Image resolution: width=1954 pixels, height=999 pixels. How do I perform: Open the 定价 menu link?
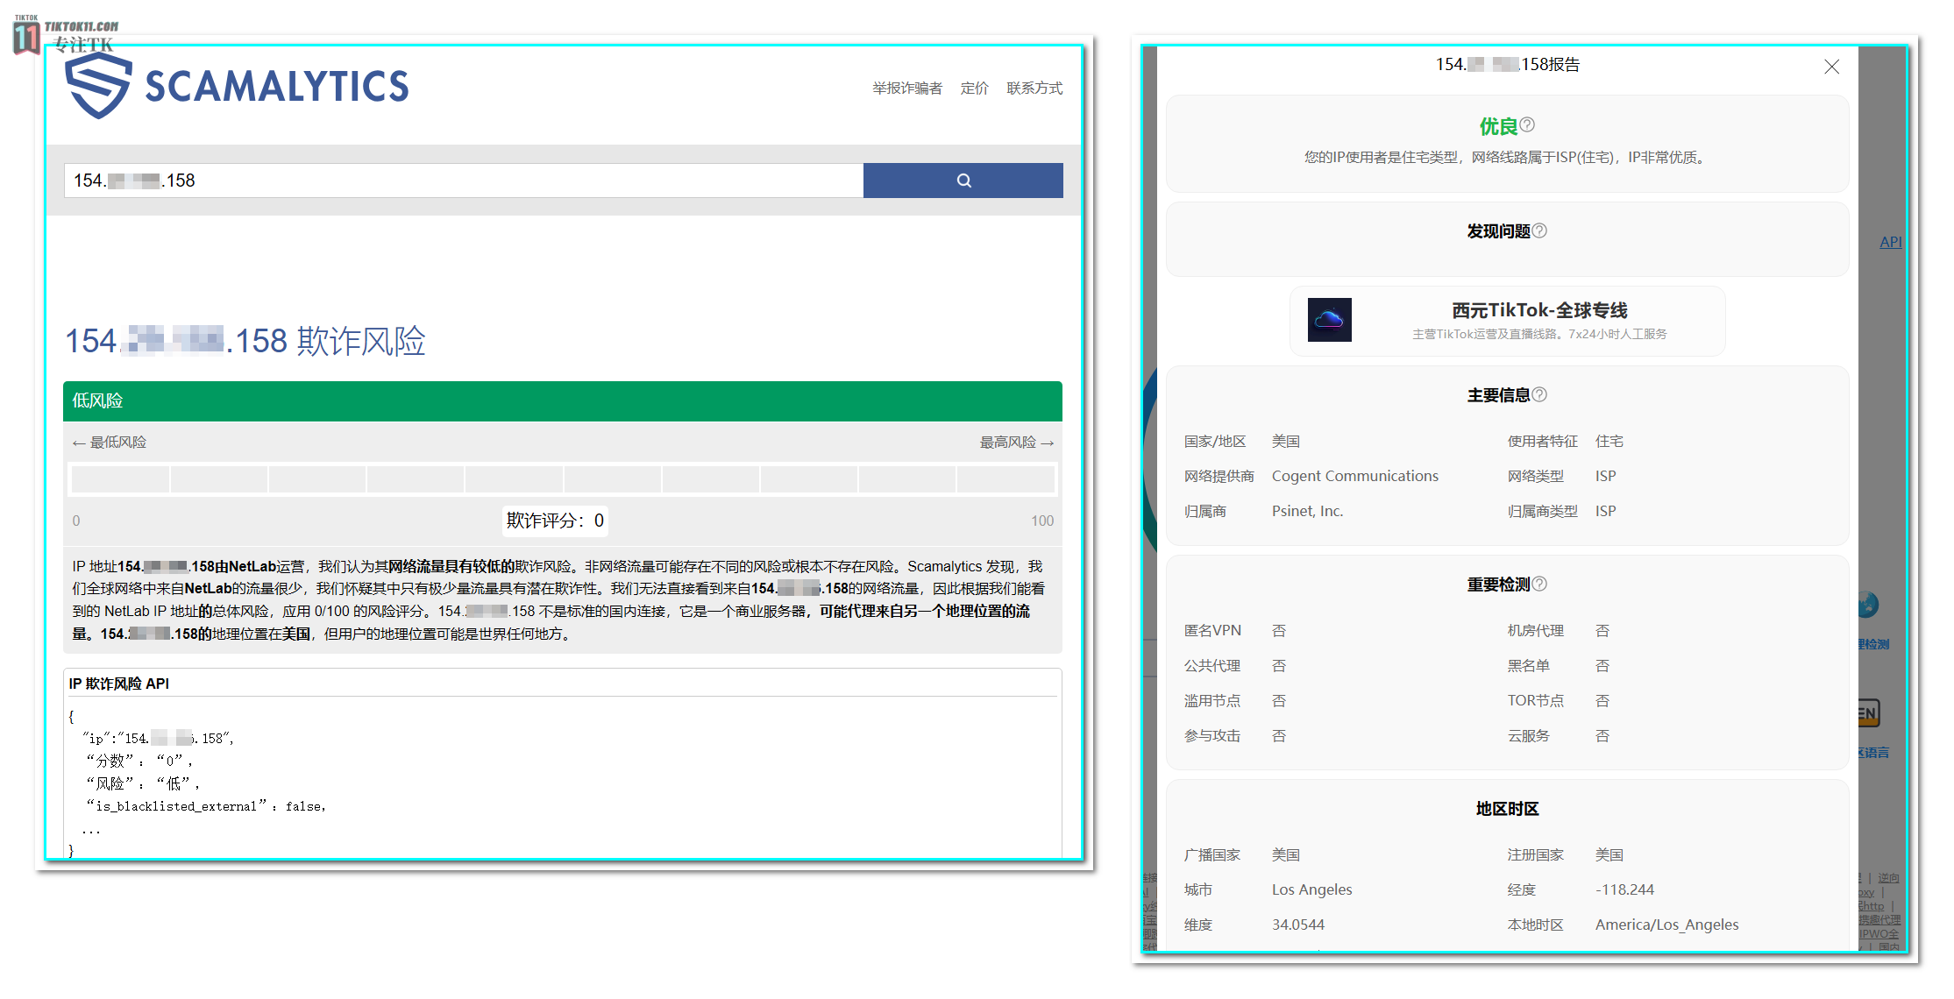point(974,89)
